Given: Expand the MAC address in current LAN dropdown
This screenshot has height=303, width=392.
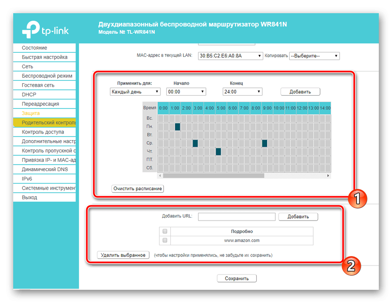Looking at the screenshot, I should tap(230, 56).
